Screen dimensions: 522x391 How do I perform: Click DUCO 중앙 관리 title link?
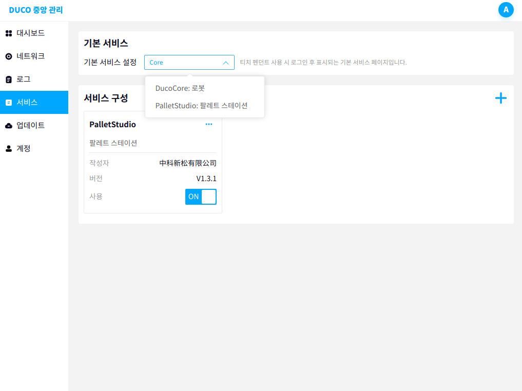pyautogui.click(x=35, y=10)
